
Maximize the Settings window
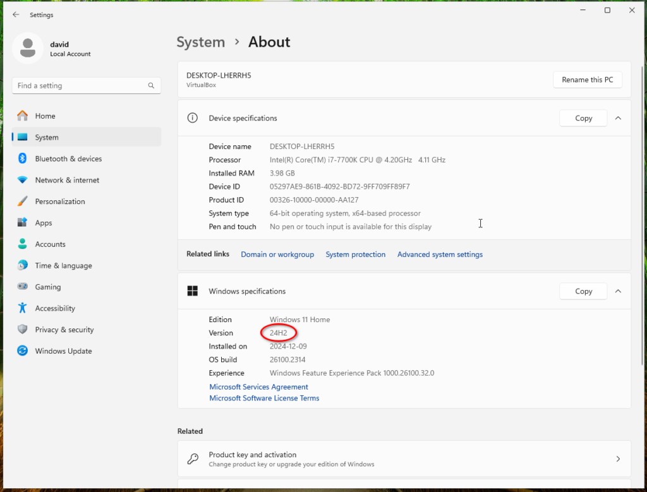[607, 10]
